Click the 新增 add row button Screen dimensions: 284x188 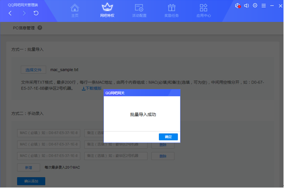click(28, 168)
